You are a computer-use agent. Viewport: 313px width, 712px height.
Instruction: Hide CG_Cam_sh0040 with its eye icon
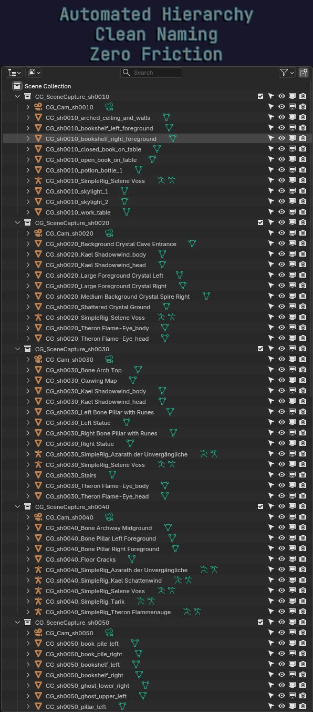click(x=282, y=517)
